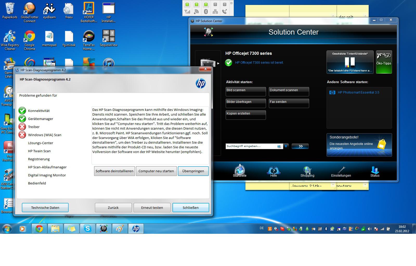416x266 pixels.
Task: Open Einstellungen in the Solution Center bottom bar
Action: (x=341, y=171)
